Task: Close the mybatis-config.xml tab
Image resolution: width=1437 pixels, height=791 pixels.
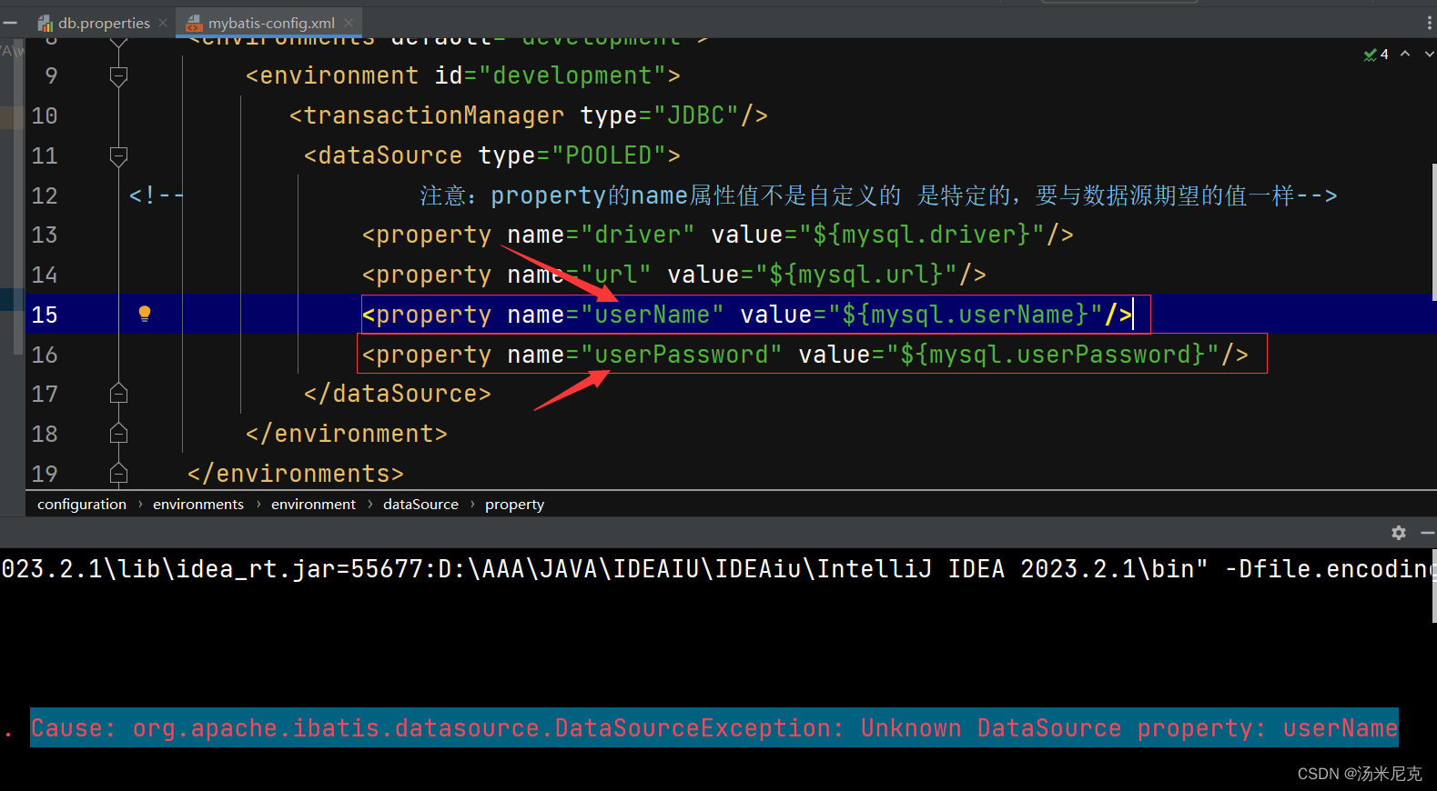Action: pos(349,23)
